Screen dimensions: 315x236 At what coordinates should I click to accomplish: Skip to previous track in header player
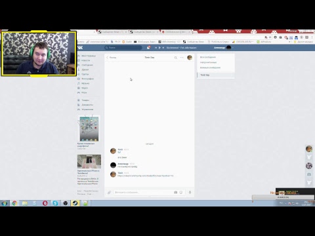[x=156, y=48]
